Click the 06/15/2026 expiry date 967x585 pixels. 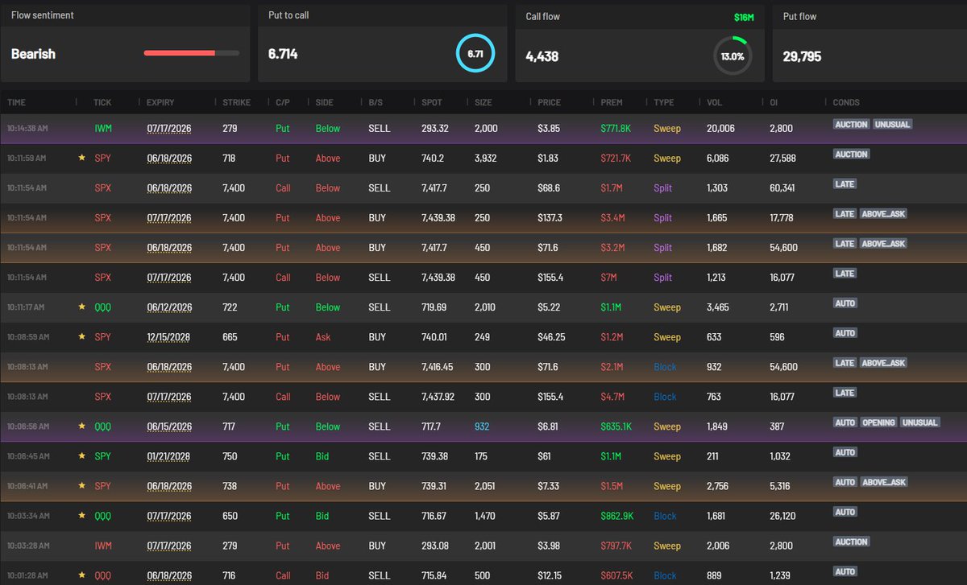(x=169, y=426)
